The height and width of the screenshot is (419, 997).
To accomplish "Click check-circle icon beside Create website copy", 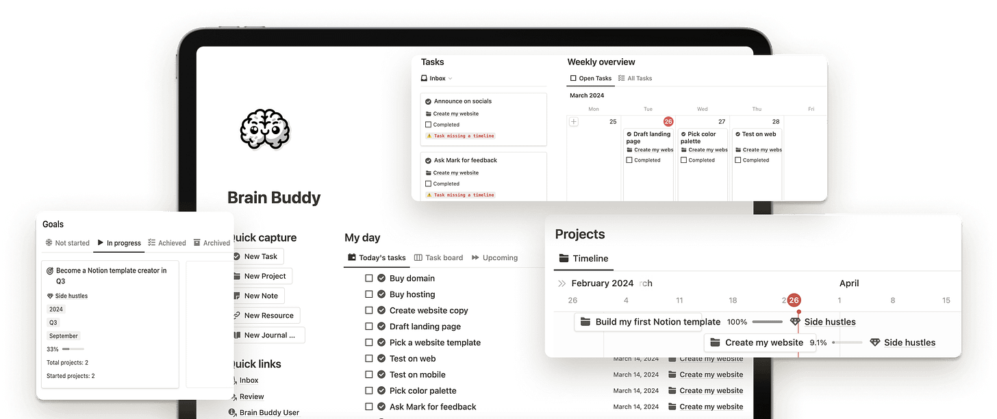I will click(381, 310).
